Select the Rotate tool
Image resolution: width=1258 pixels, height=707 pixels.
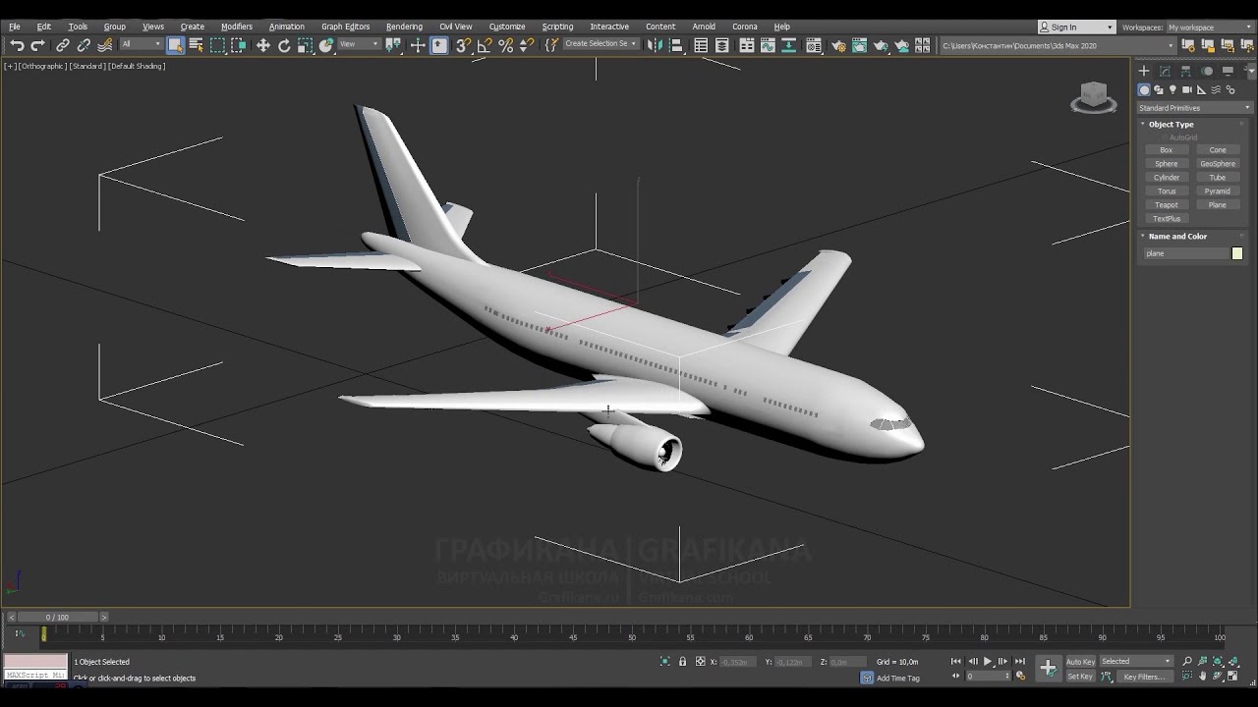pyautogui.click(x=284, y=45)
